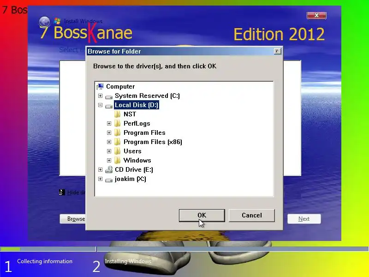Expand the Users folder node

[109, 151]
